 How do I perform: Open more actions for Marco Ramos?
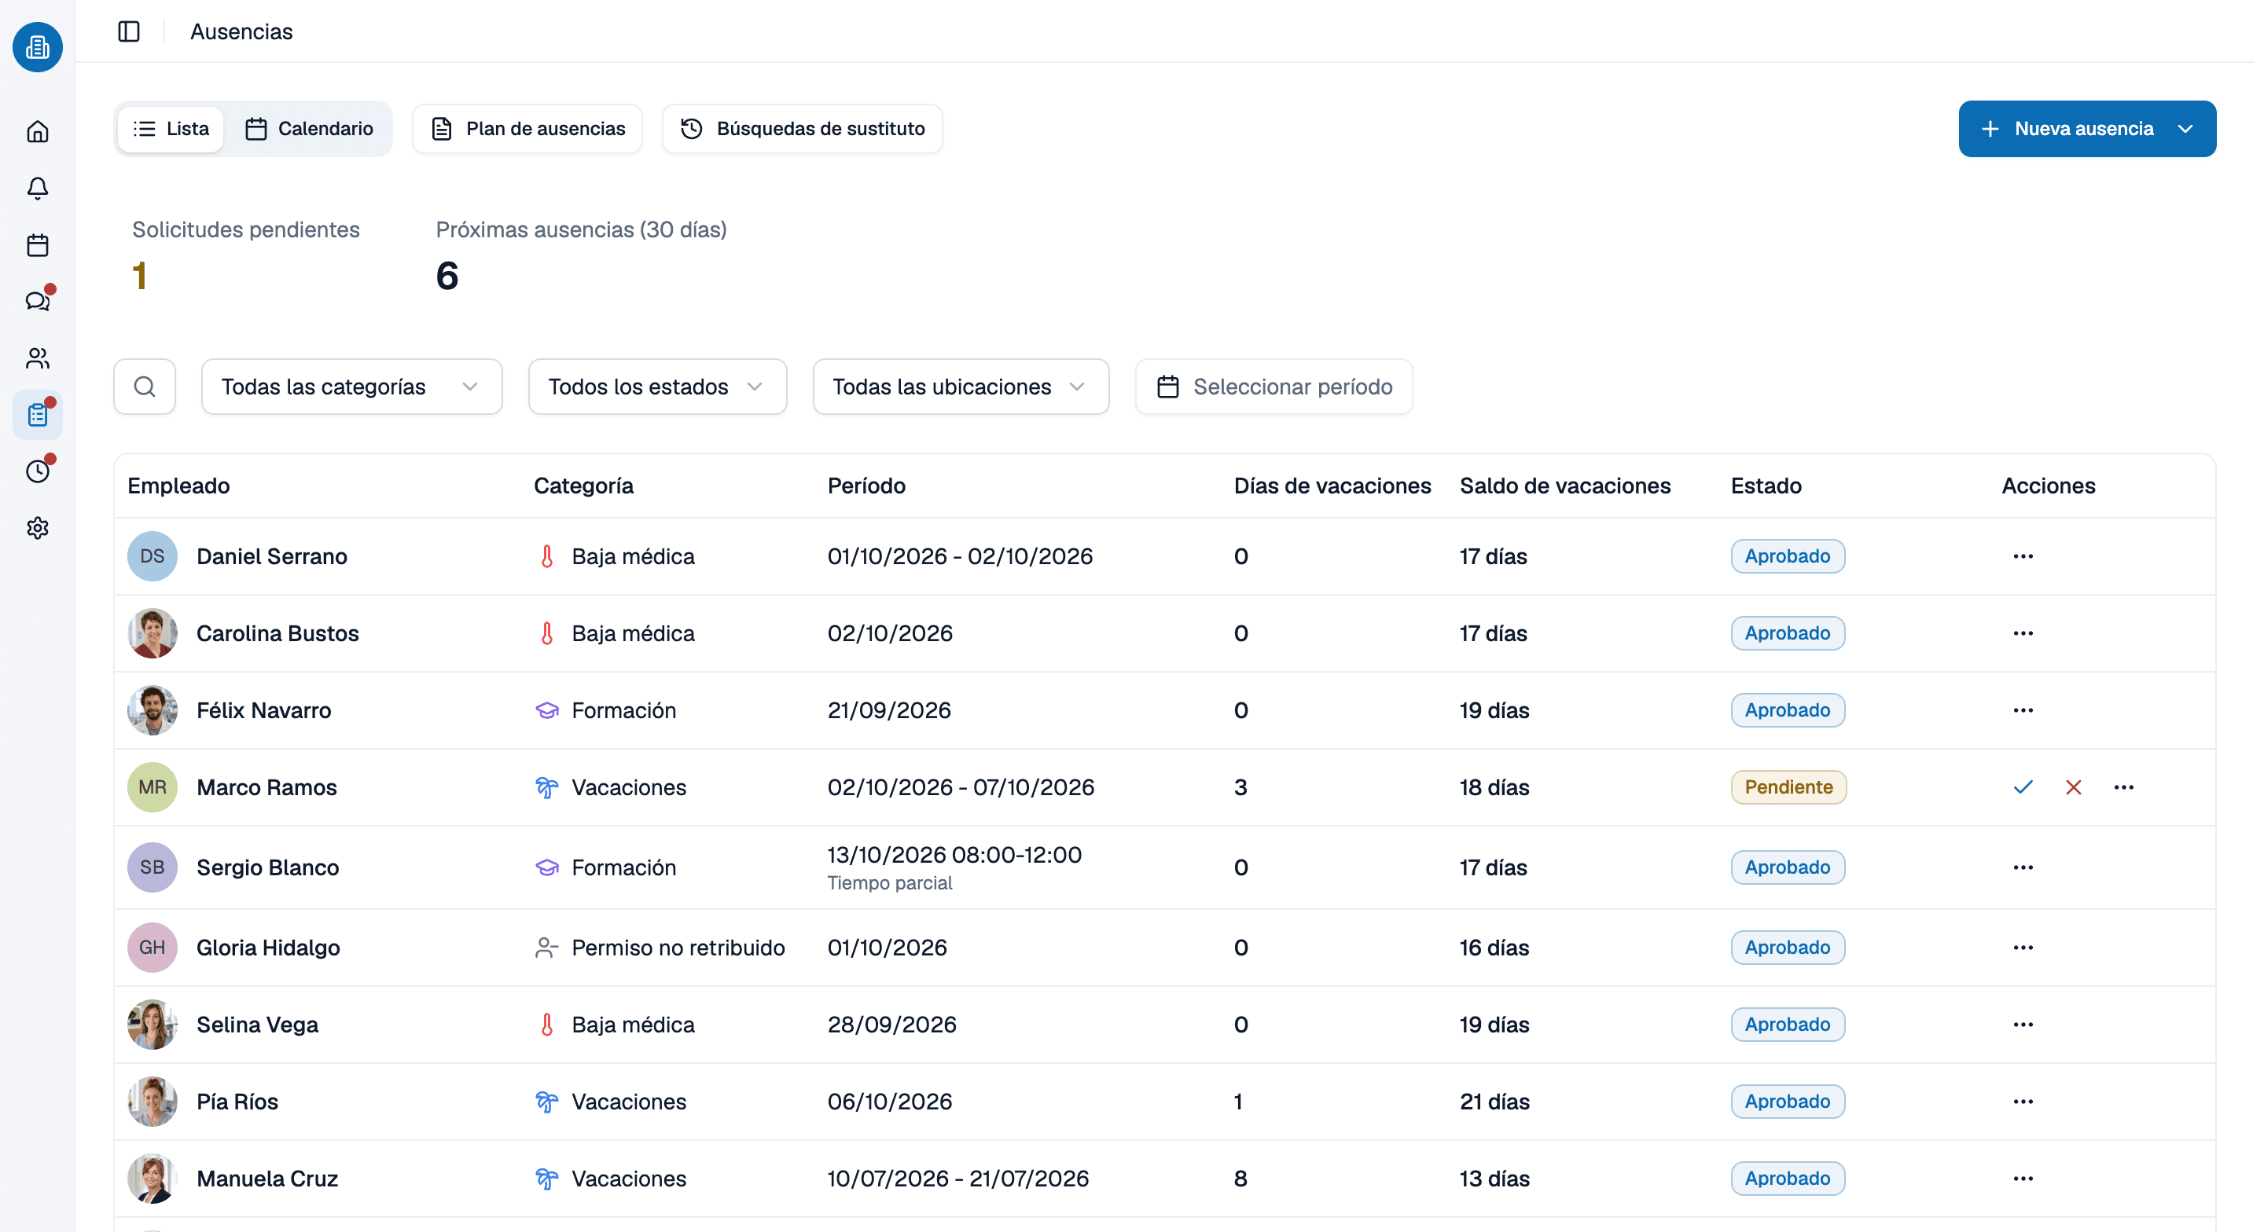2124,787
